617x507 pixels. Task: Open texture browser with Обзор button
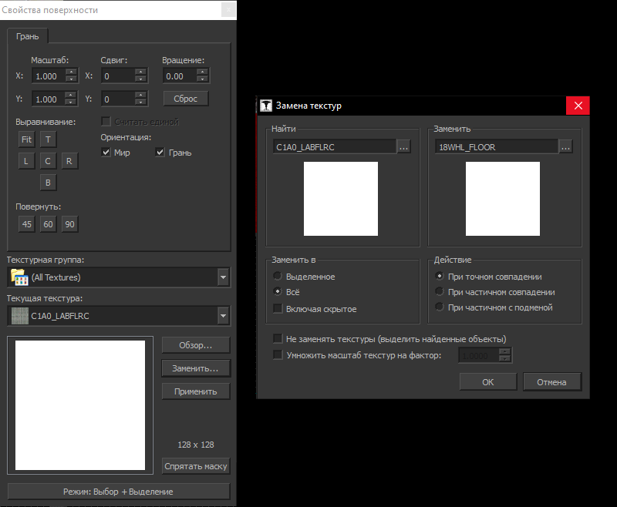pos(196,345)
